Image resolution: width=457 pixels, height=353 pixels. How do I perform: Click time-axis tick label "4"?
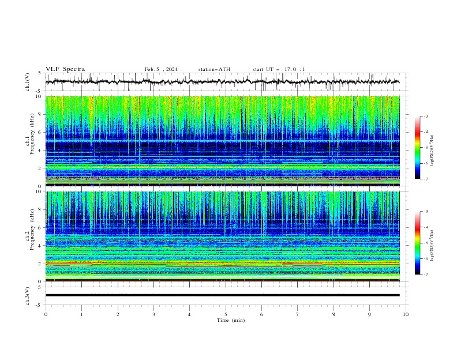coord(189,314)
